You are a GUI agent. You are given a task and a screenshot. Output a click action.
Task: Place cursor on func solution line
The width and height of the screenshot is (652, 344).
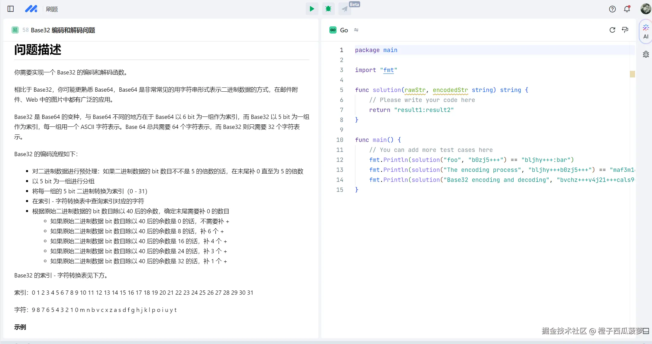(442, 90)
